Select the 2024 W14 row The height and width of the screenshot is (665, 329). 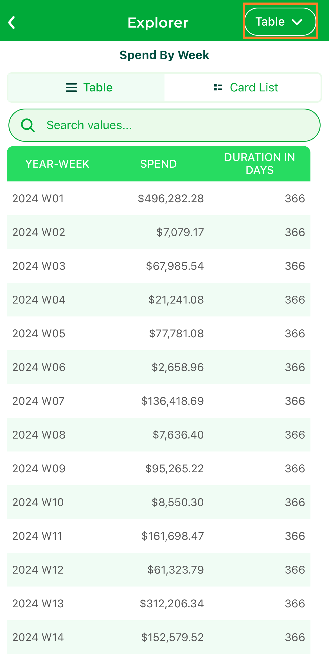point(159,637)
